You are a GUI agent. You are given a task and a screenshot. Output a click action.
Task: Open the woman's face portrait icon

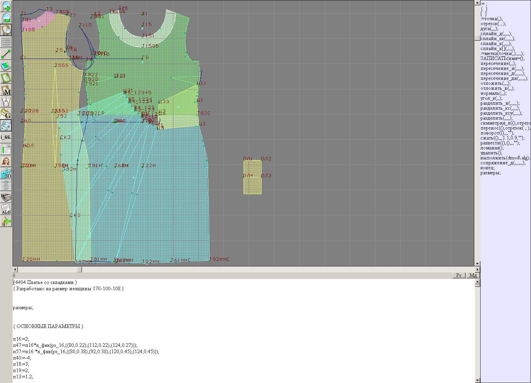pyautogui.click(x=6, y=161)
